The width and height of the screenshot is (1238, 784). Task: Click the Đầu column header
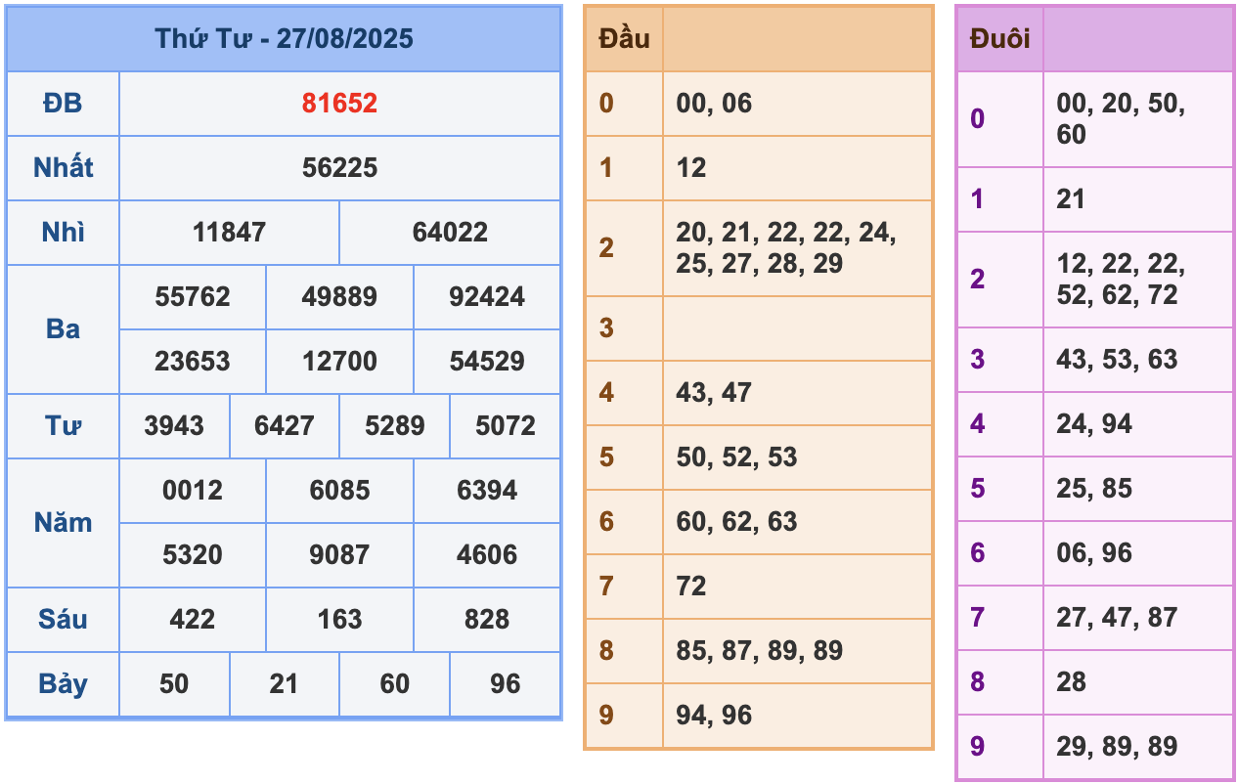pos(624,39)
